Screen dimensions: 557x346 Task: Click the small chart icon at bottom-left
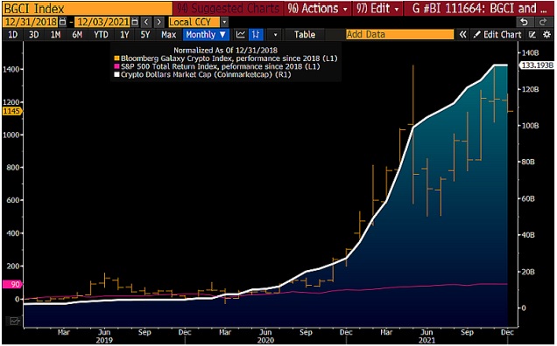[14, 321]
